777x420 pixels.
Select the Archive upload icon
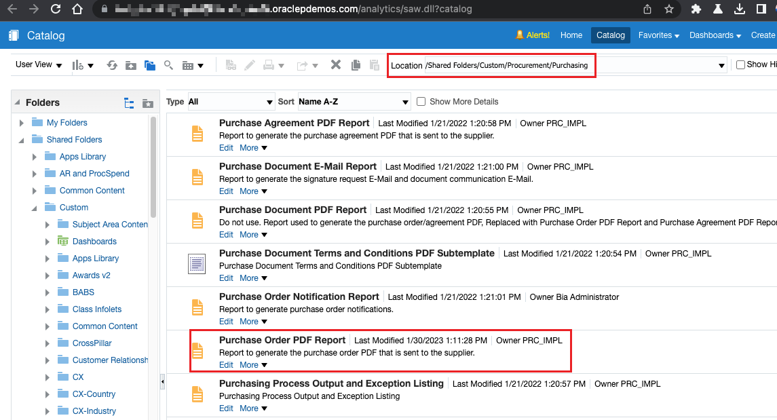(131, 64)
